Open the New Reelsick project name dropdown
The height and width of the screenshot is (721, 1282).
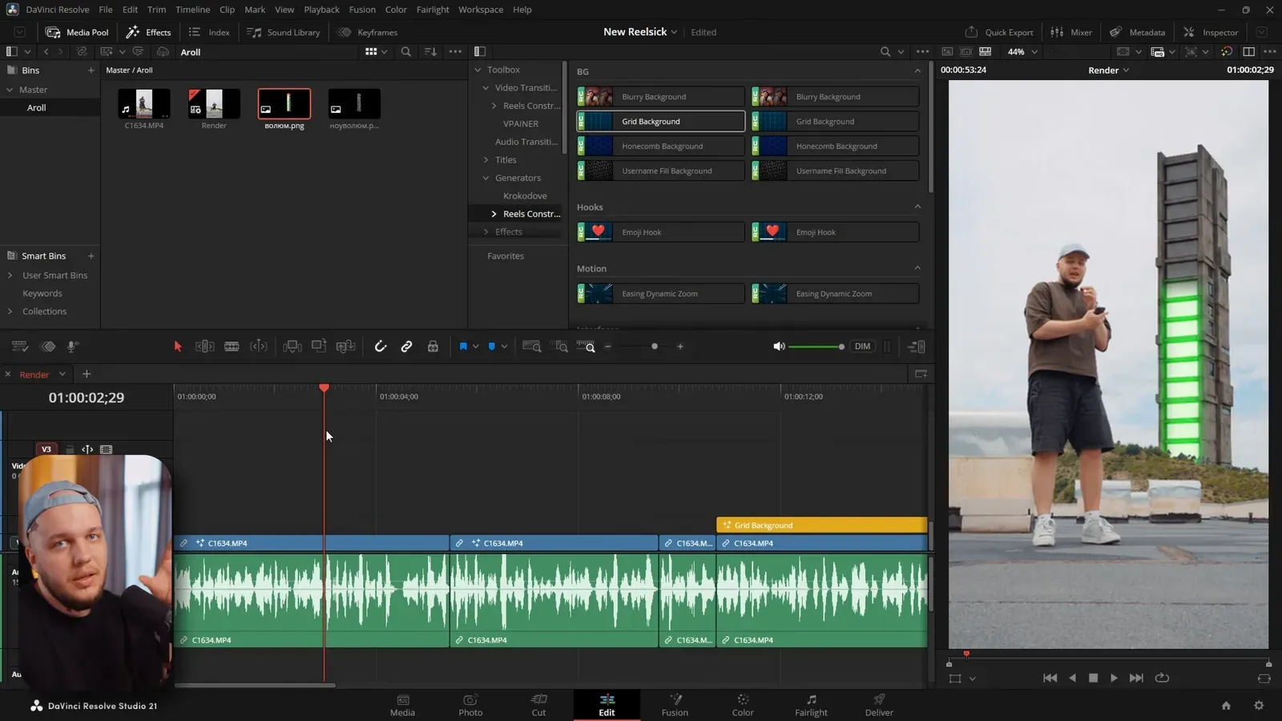pos(640,32)
